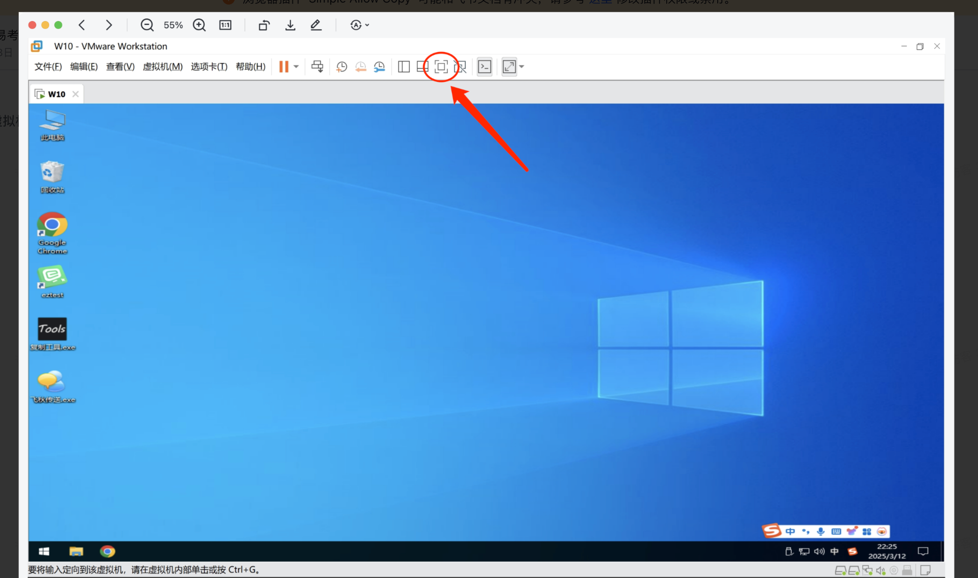Open the VMware console view icon

coord(485,67)
